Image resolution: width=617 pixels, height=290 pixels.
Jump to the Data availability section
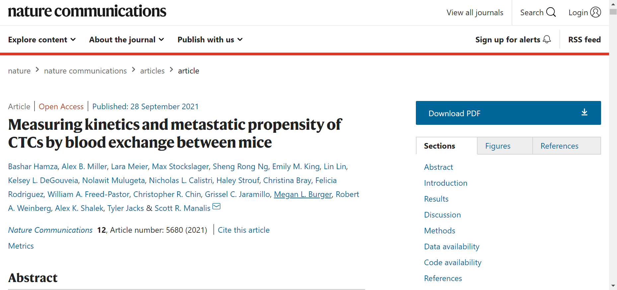pos(452,247)
